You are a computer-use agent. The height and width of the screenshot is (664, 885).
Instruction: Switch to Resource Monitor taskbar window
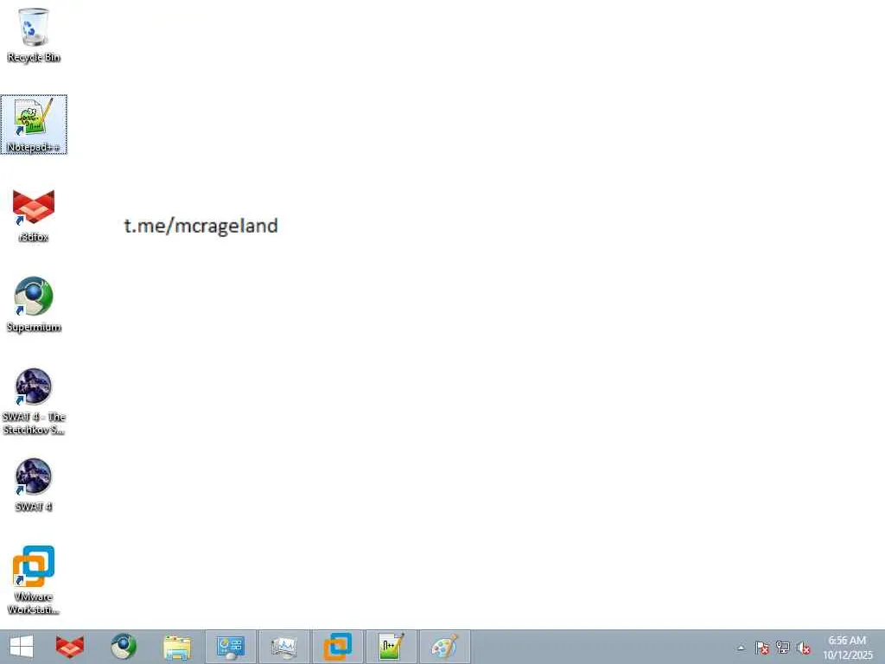click(x=283, y=647)
